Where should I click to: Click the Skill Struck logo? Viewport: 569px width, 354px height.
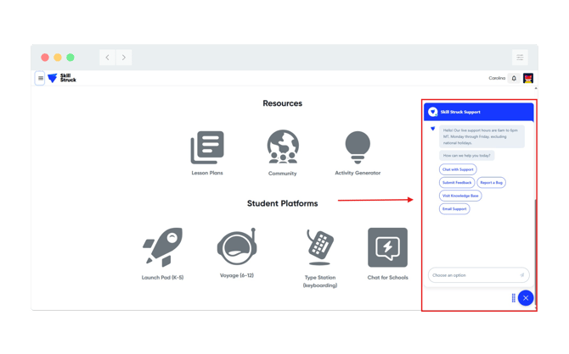pos(62,78)
